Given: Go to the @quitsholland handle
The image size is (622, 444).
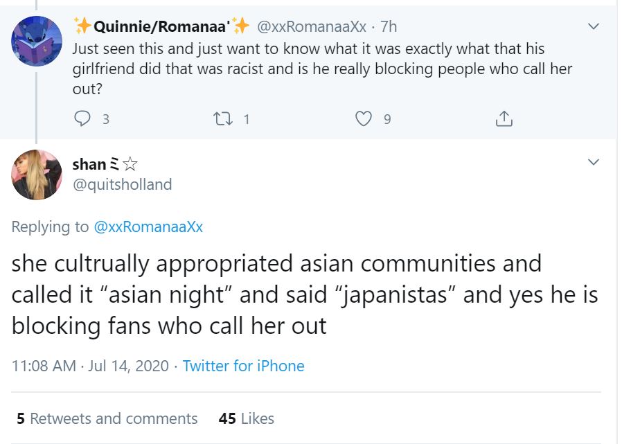Looking at the screenshot, I should click(x=122, y=184).
